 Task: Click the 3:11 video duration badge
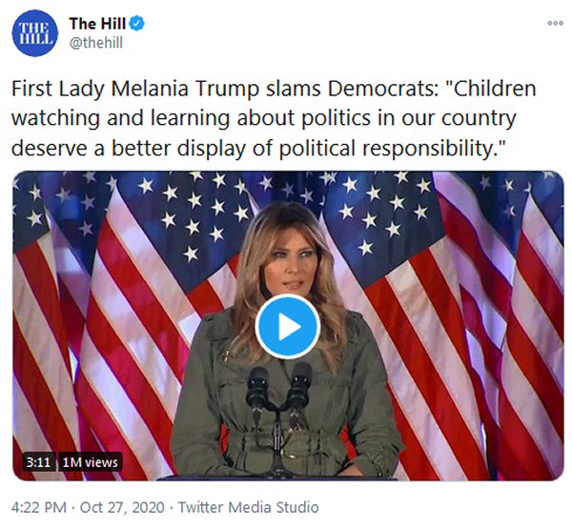click(38, 462)
